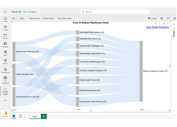Go to Home in the sidebar
The image size is (177, 127).
tap(5, 19)
